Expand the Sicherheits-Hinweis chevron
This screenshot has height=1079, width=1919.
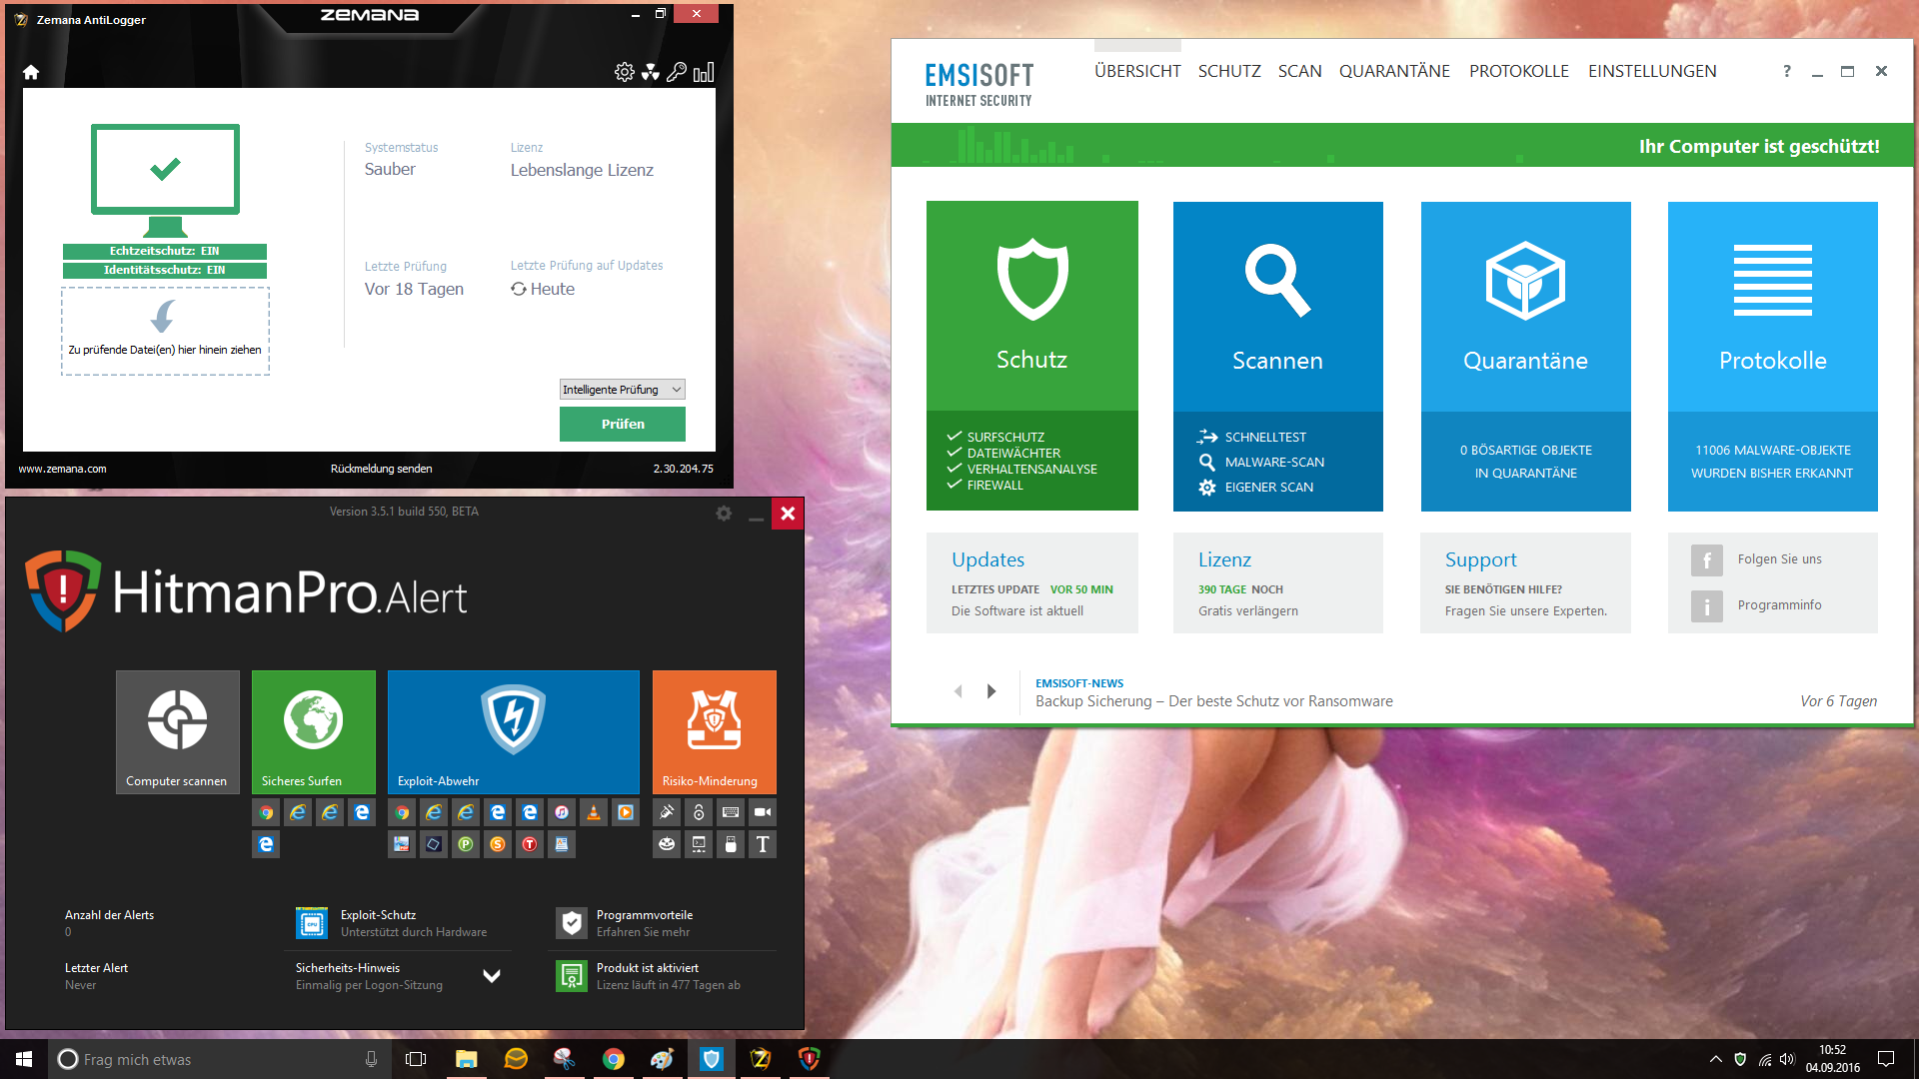tap(492, 976)
